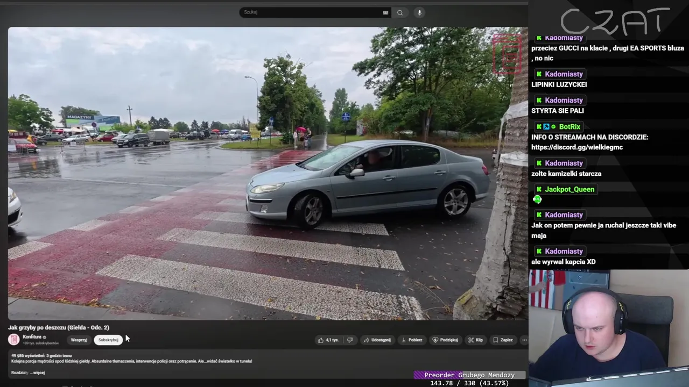Screen dimensions: 689x387
Task: Click the Kick badge beside Jackpot_Queen
Action: [539, 190]
